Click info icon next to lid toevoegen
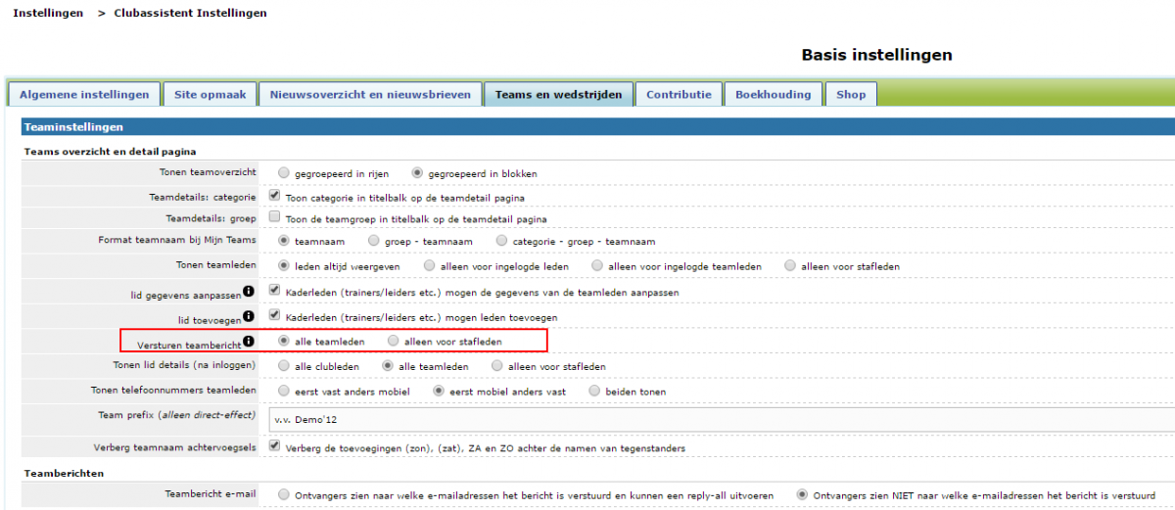 pos(250,316)
